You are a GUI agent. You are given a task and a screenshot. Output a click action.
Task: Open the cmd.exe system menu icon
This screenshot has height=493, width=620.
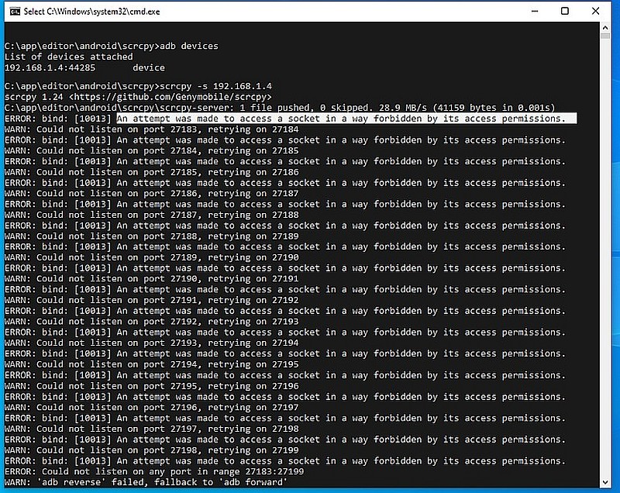pos(15,12)
